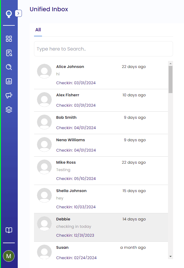Click the scroll-up arrow of the inbox list
Viewport: 184px width, 268px height.
tap(170, 63)
